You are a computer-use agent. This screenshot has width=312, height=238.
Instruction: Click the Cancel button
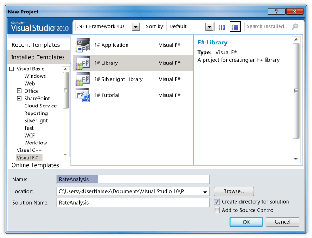(x=282, y=222)
